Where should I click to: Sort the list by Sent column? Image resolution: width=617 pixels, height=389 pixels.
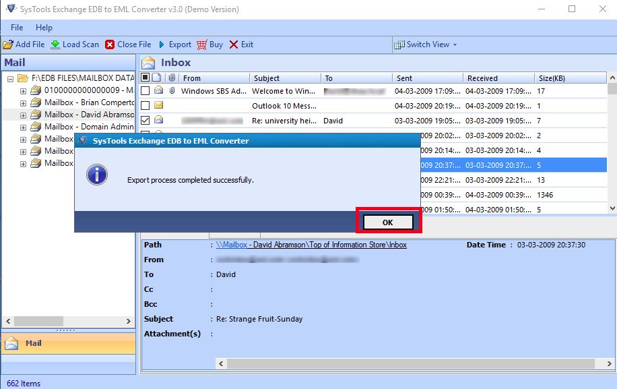point(427,78)
